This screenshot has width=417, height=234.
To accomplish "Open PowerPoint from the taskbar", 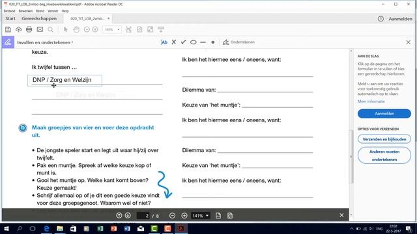I will click(x=114, y=228).
